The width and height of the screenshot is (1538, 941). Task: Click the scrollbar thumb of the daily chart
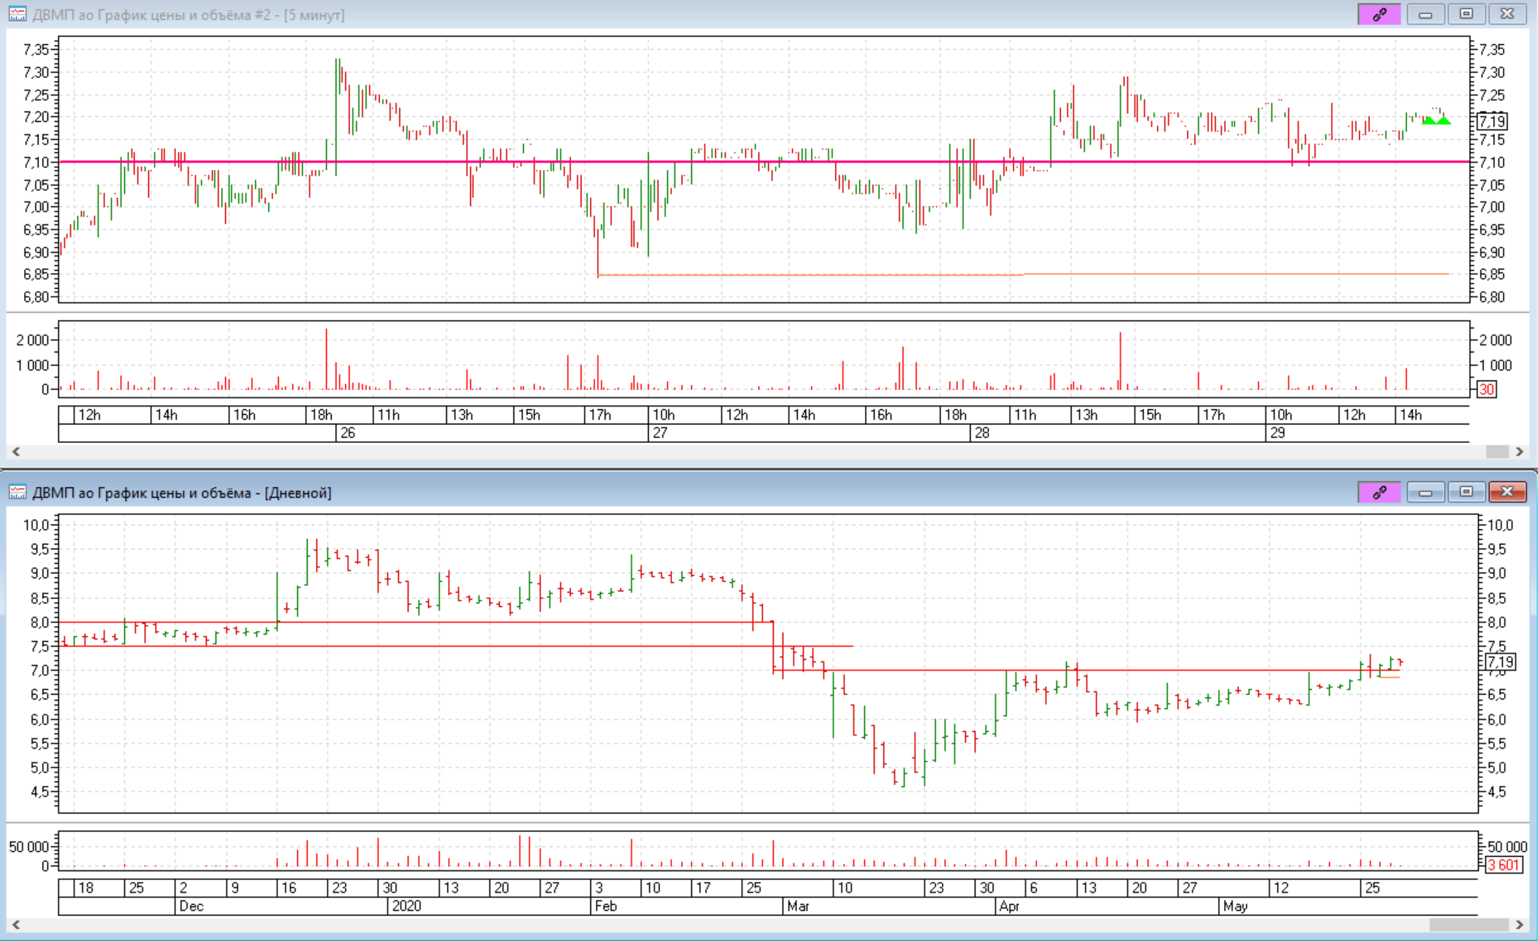1469,925
